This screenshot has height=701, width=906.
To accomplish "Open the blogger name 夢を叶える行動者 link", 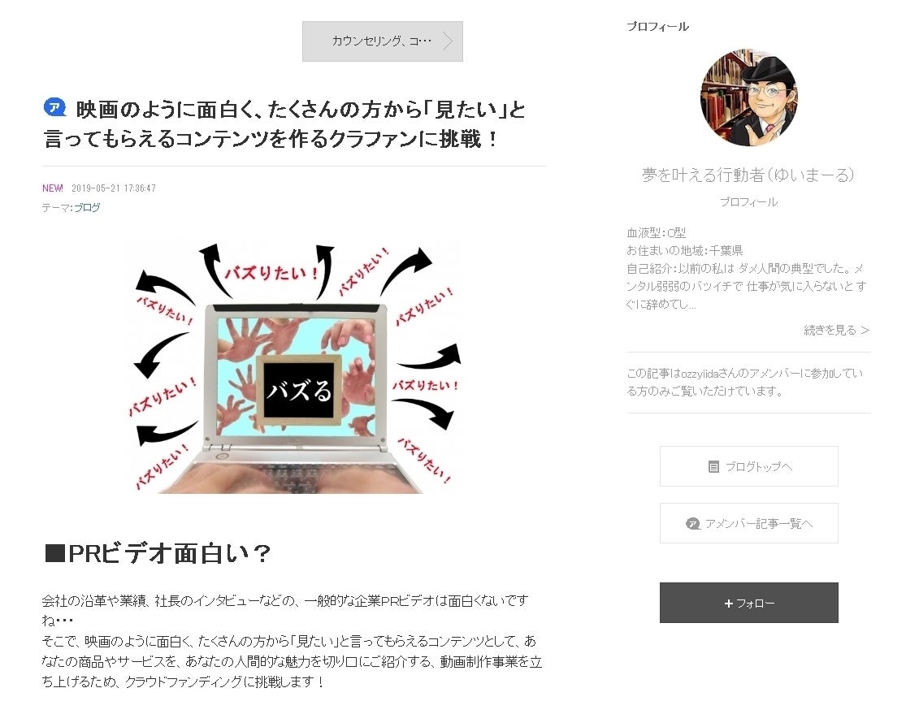I will tap(748, 175).
